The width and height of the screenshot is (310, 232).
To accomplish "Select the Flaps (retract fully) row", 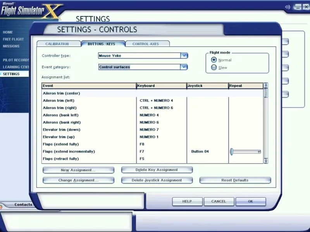I will point(153,159).
